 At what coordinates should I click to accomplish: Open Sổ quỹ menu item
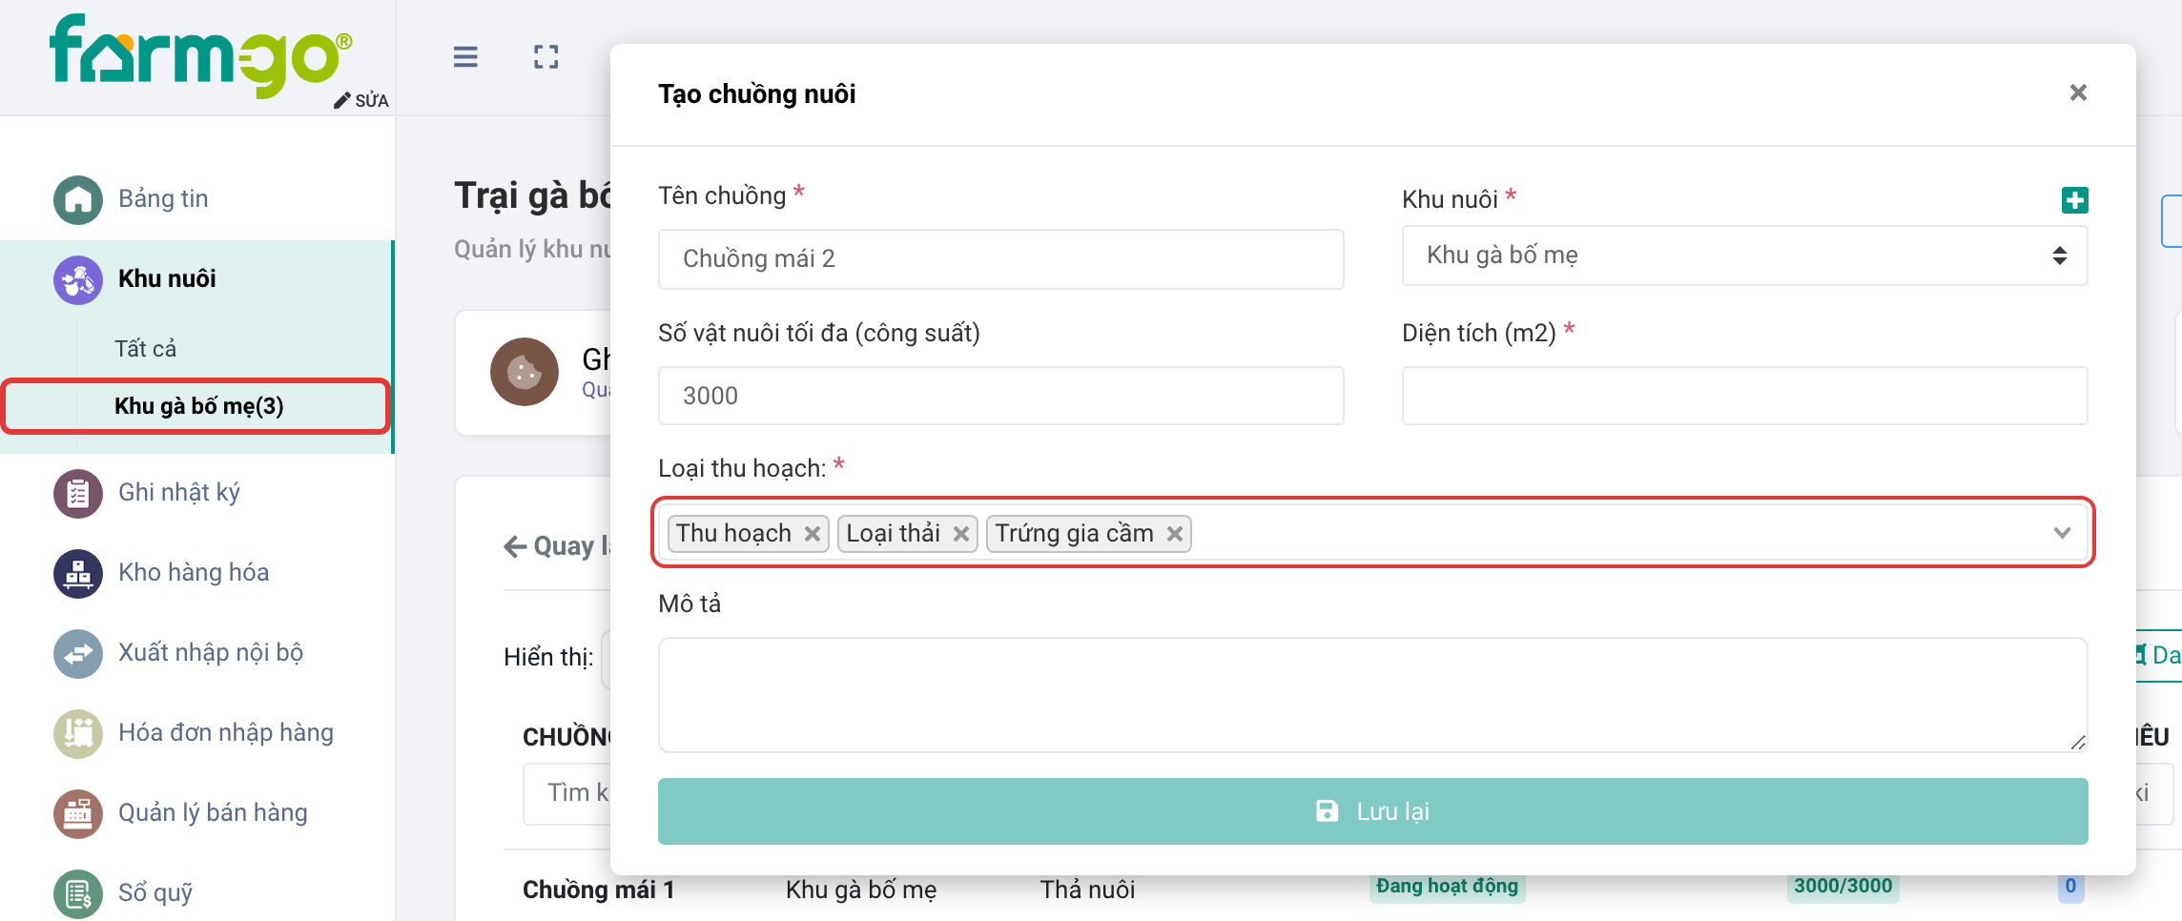tap(155, 893)
